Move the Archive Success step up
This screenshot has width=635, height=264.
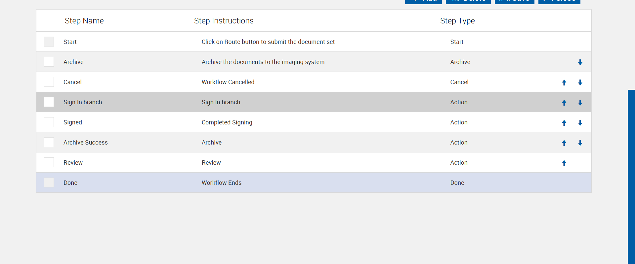[x=564, y=143]
